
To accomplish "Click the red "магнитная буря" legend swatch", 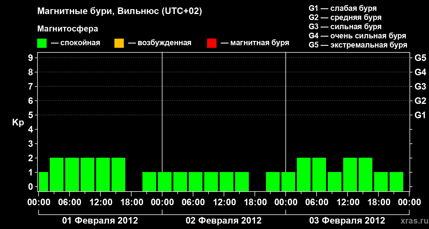I will pos(212,43).
